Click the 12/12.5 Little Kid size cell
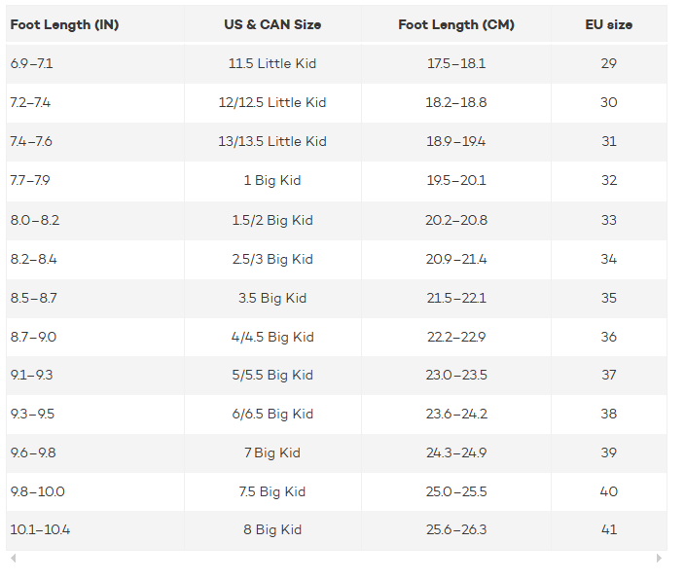The height and width of the screenshot is (579, 685). (272, 102)
